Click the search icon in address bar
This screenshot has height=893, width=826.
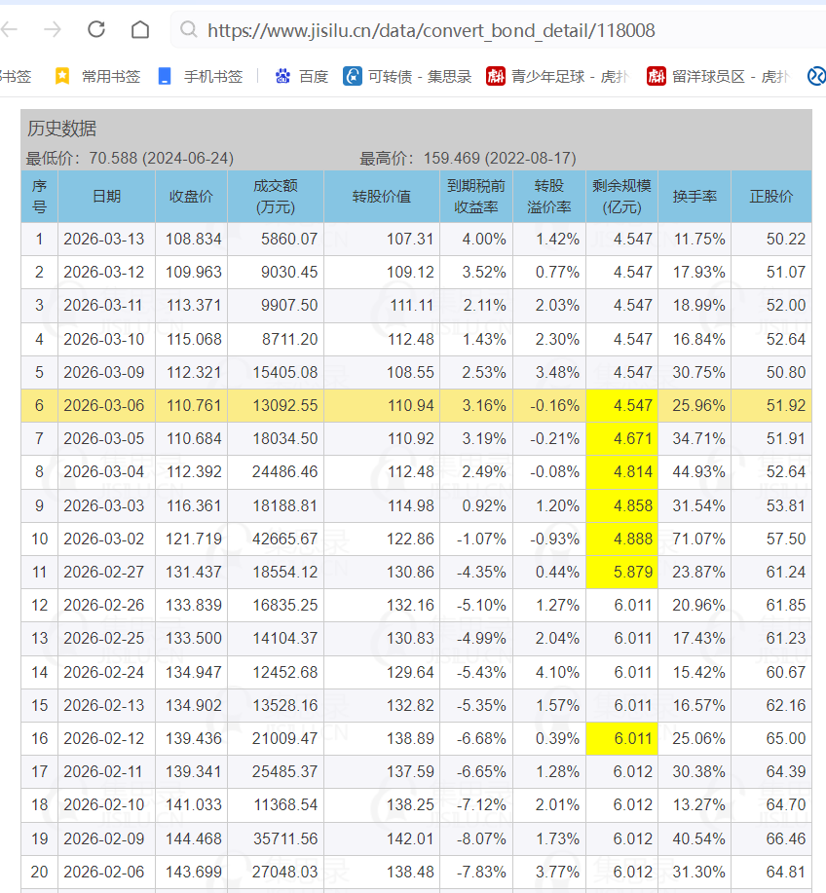(x=189, y=30)
